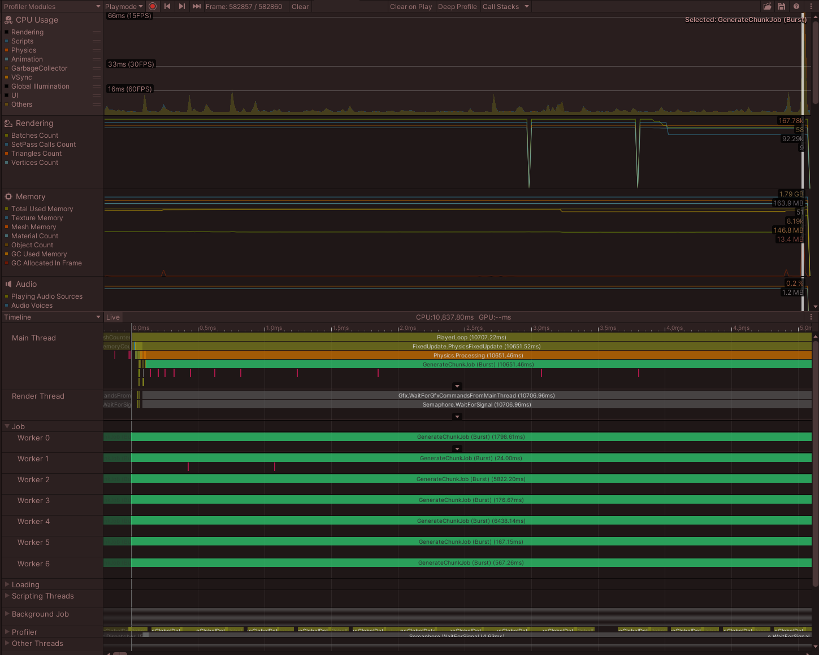Open the Profiler window kebab menu

[x=812, y=6]
